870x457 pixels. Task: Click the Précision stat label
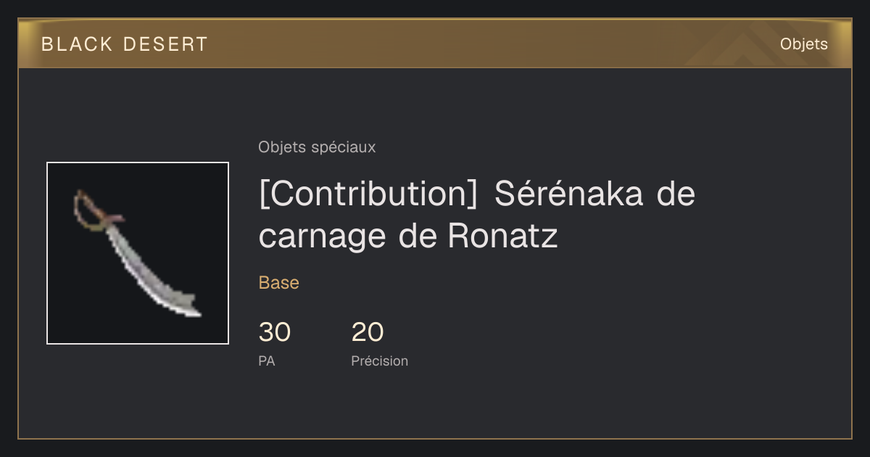coord(380,361)
